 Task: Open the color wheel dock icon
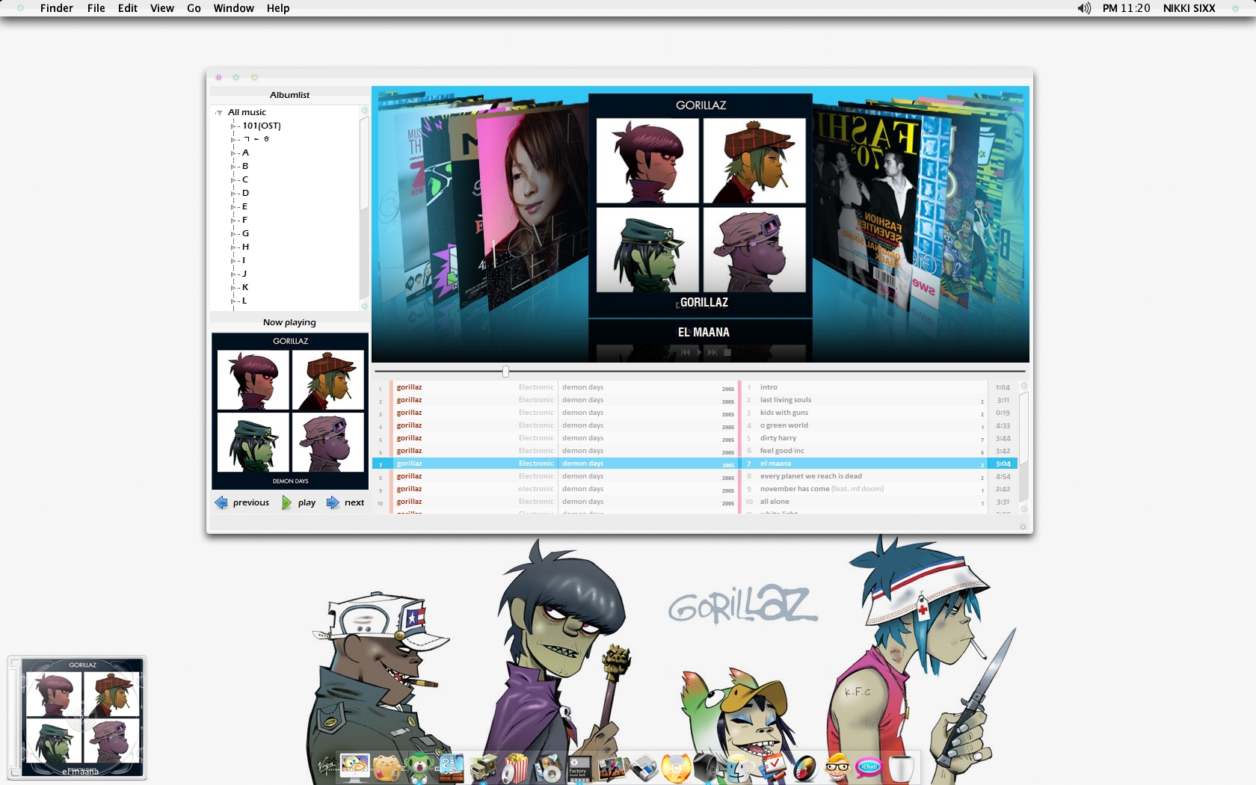pyautogui.click(x=804, y=768)
